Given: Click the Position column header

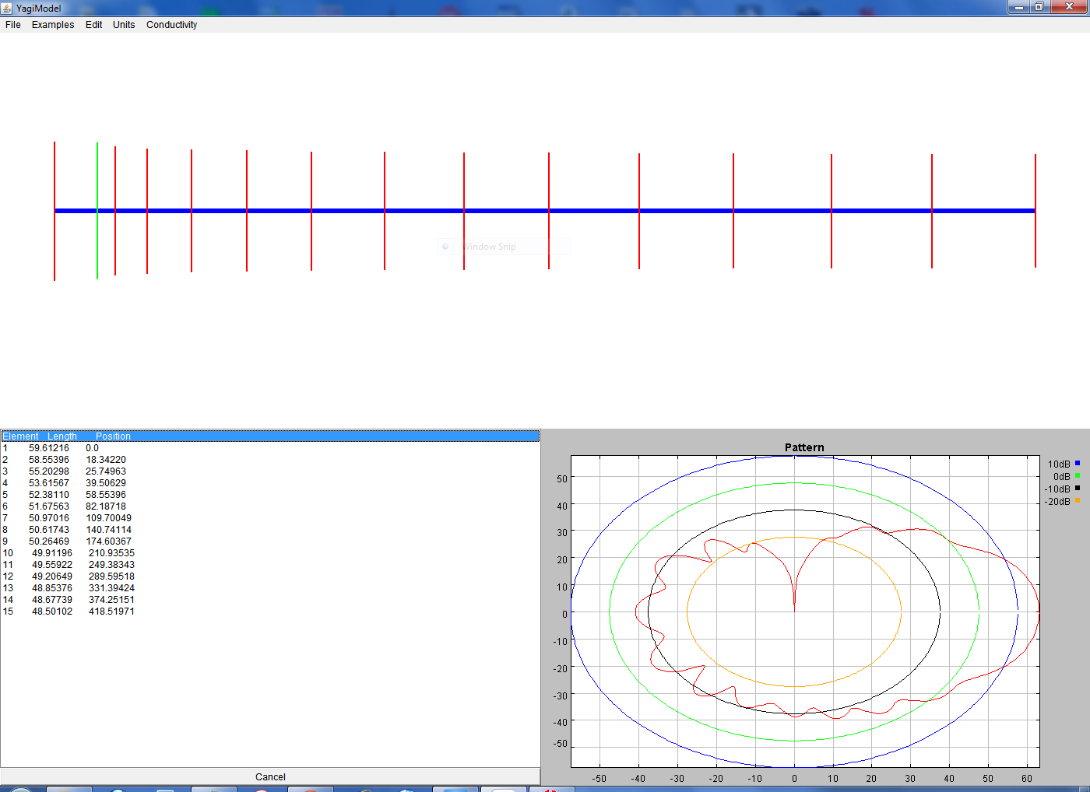Looking at the screenshot, I should tap(113, 436).
